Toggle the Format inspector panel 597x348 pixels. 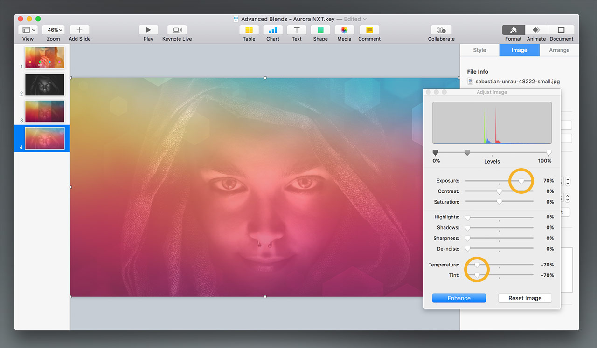click(x=513, y=30)
